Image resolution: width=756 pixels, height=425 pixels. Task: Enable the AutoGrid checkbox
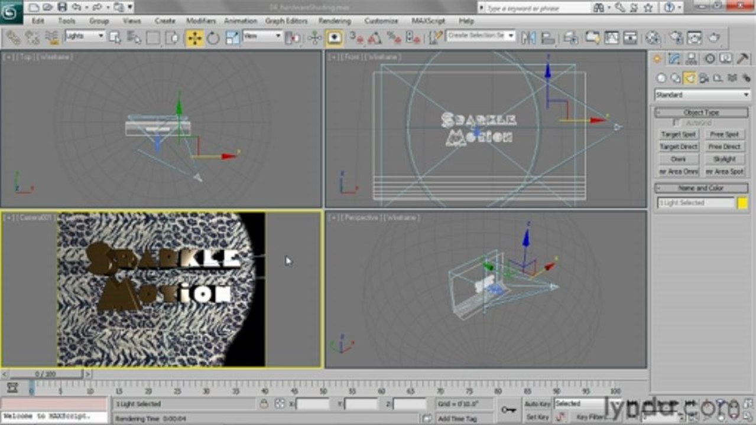[677, 123]
